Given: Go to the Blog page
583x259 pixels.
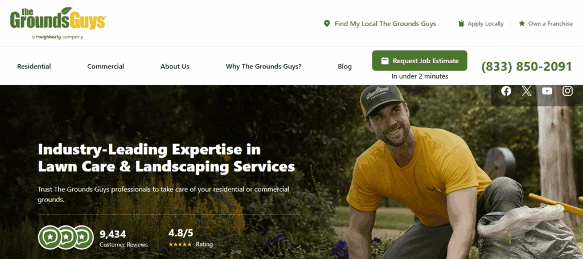Looking at the screenshot, I should (344, 67).
